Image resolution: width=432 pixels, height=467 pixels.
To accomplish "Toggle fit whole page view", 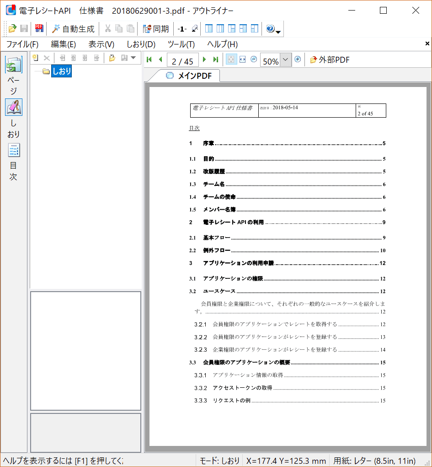I will pos(231,60).
